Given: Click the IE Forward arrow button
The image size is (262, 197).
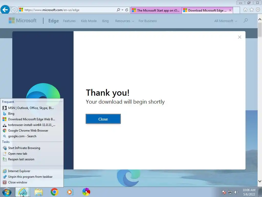Looking at the screenshot, I should pos(14,10).
